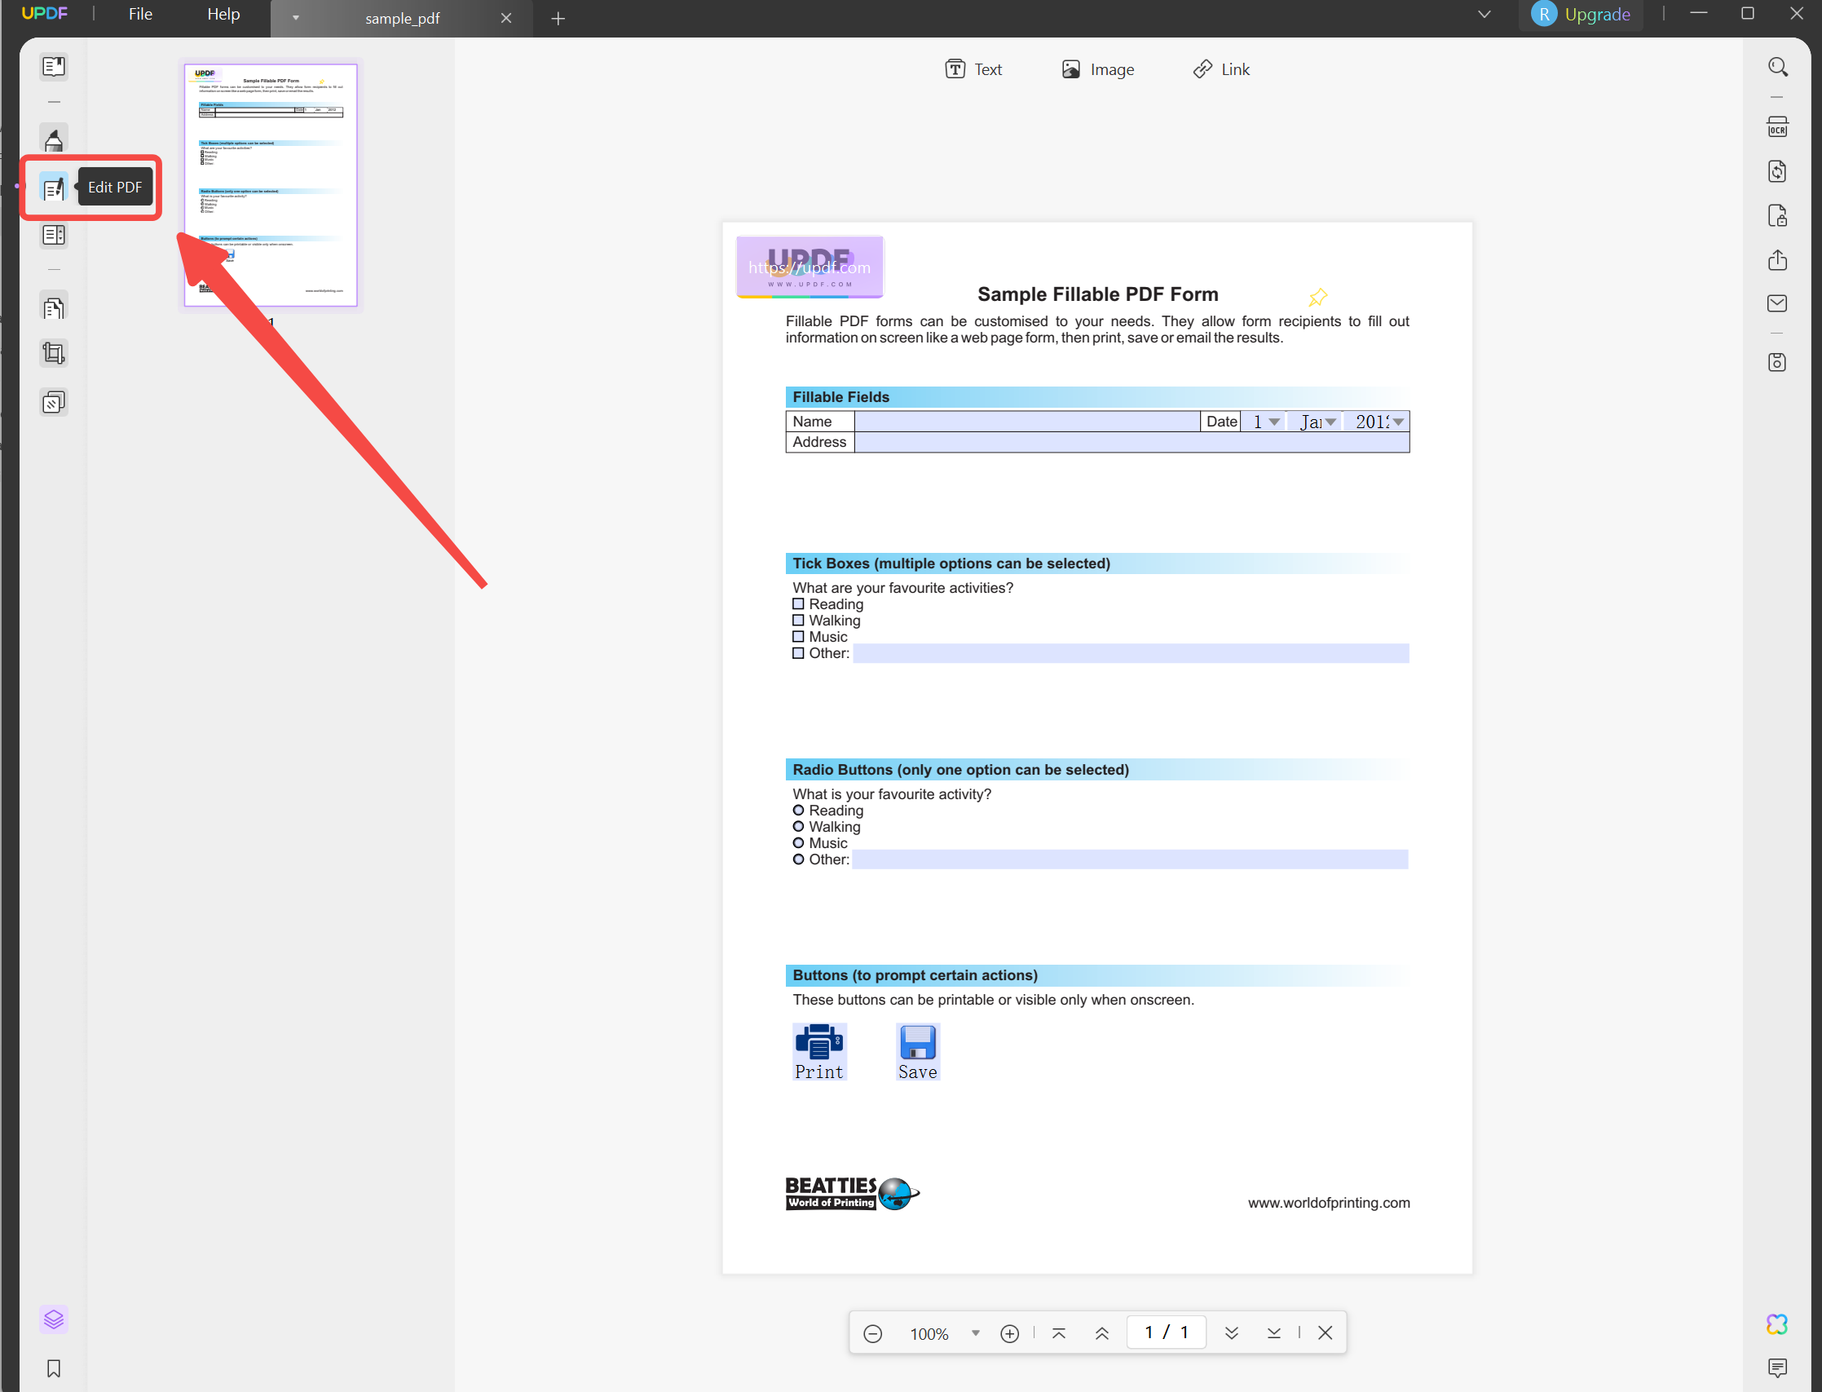The height and width of the screenshot is (1392, 1822).
Task: Open the OCR tool on the right sidebar
Action: (x=1777, y=126)
